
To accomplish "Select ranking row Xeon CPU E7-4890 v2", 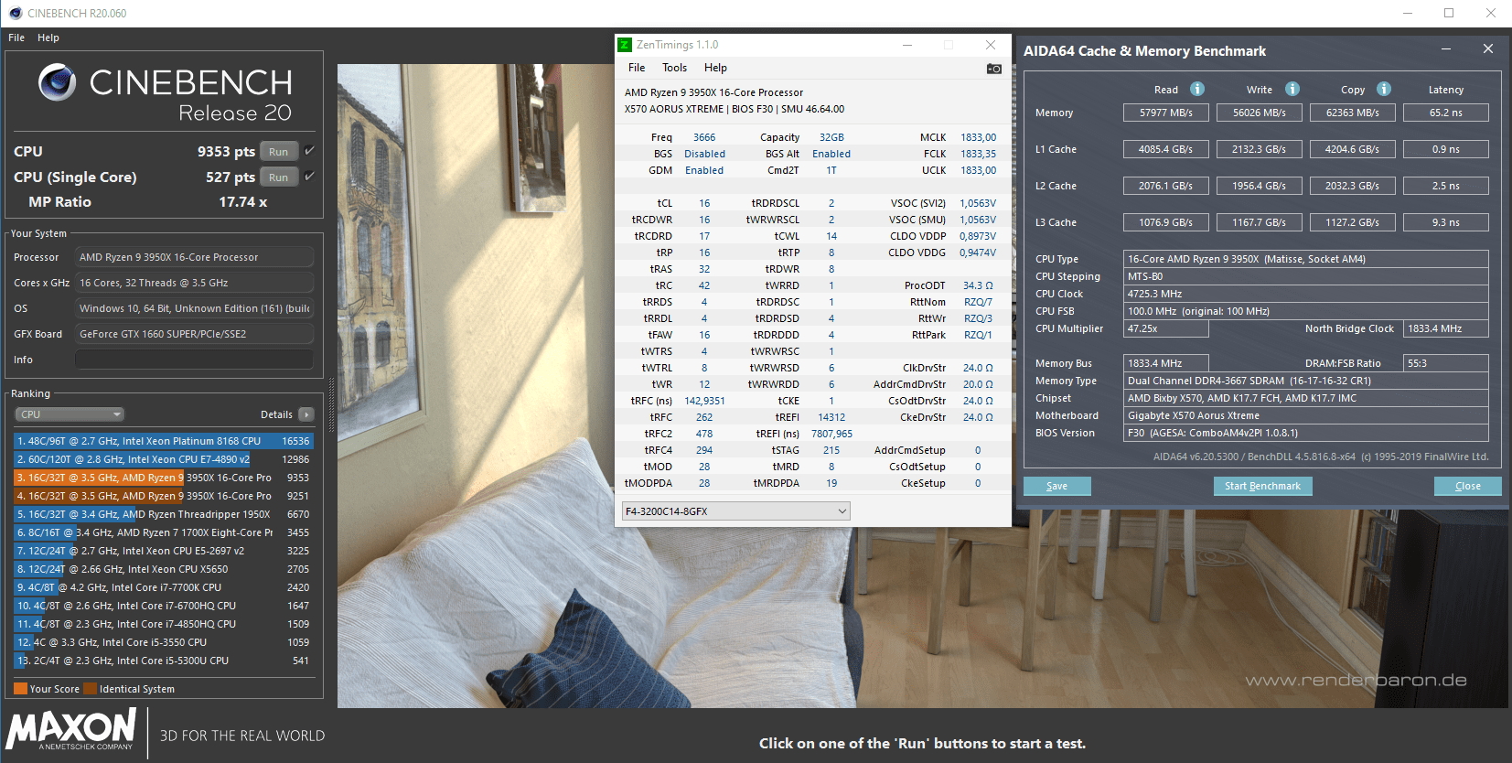I will tap(163, 459).
